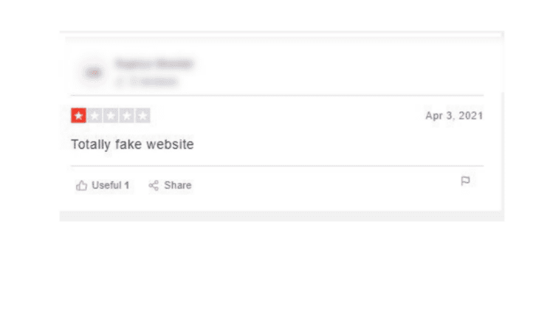The height and width of the screenshot is (309, 550).
Task: Mark the review as Useful
Action: pos(103,185)
